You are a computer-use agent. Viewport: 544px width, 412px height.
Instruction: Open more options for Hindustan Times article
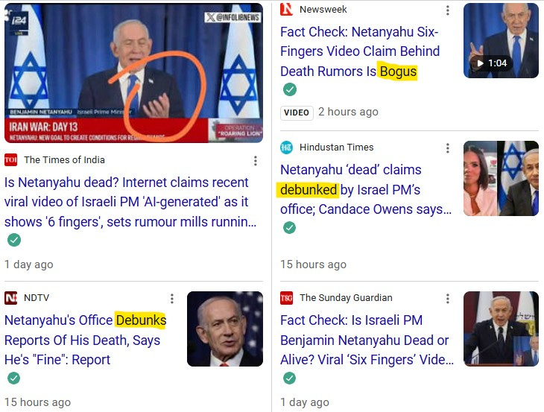click(448, 148)
